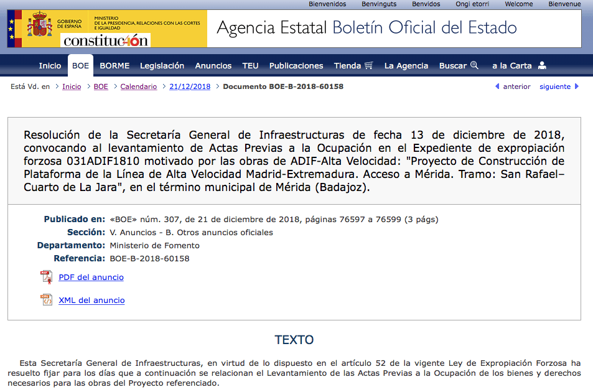Click the left arrow before anterior
Image resolution: width=593 pixels, height=392 pixels.
[497, 86]
